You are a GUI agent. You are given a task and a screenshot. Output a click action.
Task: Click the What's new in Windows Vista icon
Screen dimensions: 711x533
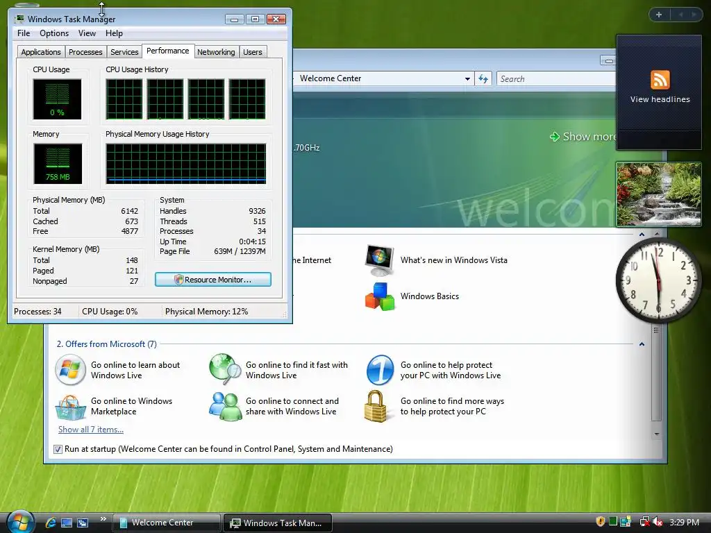pyautogui.click(x=380, y=260)
